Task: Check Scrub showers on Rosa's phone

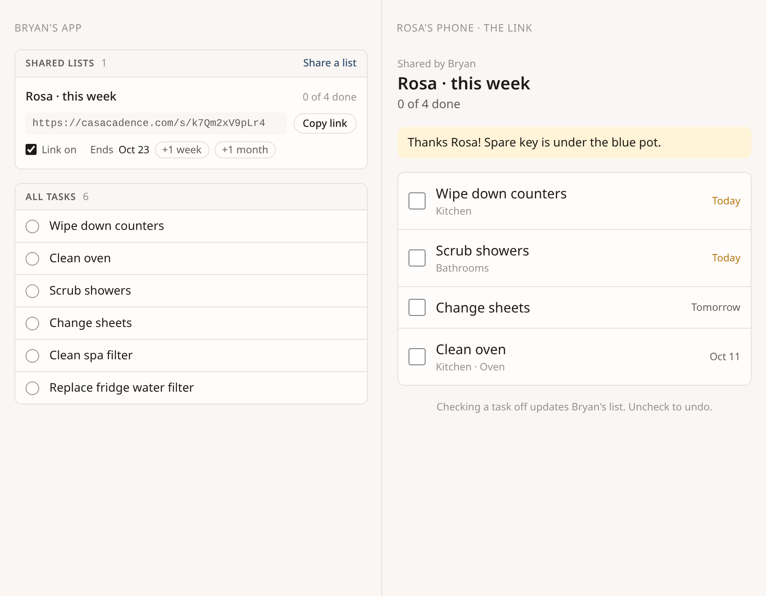Action: [x=417, y=258]
